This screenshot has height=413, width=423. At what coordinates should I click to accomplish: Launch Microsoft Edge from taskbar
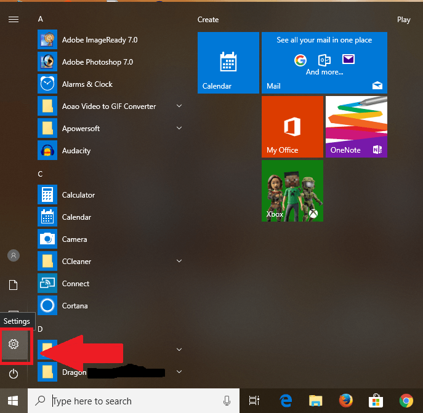[286, 400]
